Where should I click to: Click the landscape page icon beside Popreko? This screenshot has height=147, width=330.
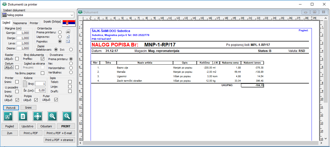pos(68,41)
